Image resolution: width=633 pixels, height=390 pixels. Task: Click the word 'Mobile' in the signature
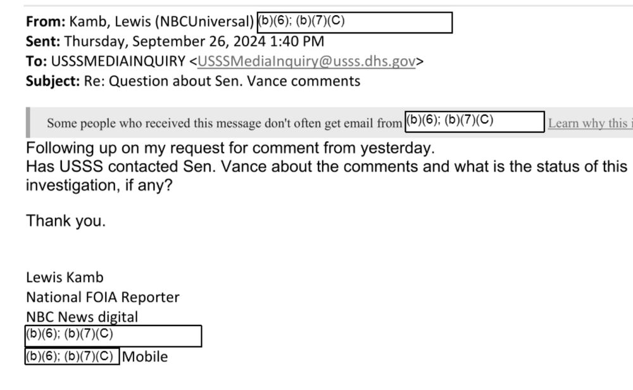(x=145, y=357)
